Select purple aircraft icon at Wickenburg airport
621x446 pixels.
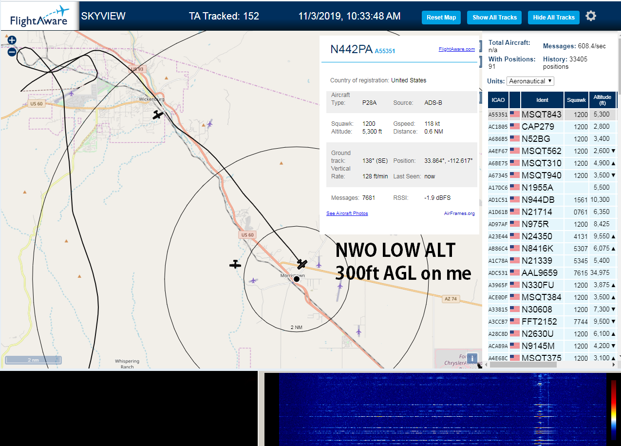coord(72,93)
